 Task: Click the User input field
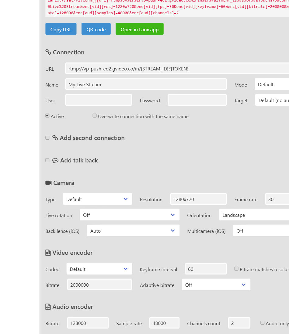point(99,100)
